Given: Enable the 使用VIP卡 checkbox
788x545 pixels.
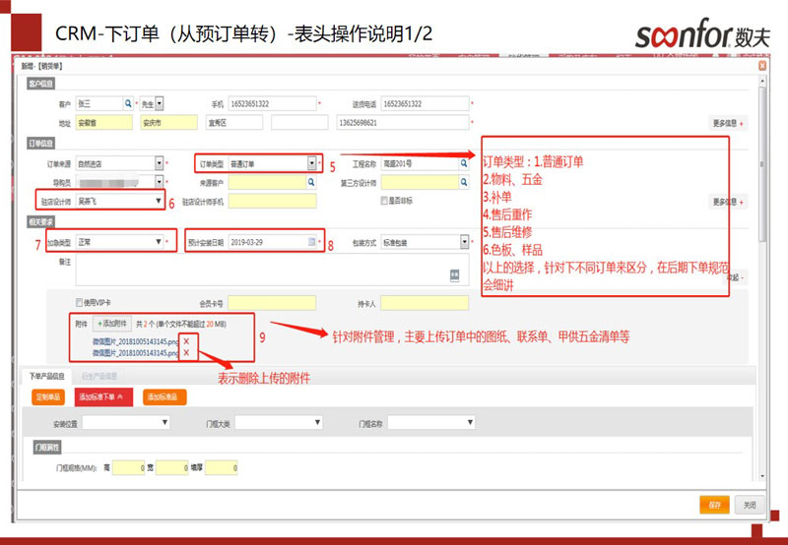Looking at the screenshot, I should (x=80, y=303).
